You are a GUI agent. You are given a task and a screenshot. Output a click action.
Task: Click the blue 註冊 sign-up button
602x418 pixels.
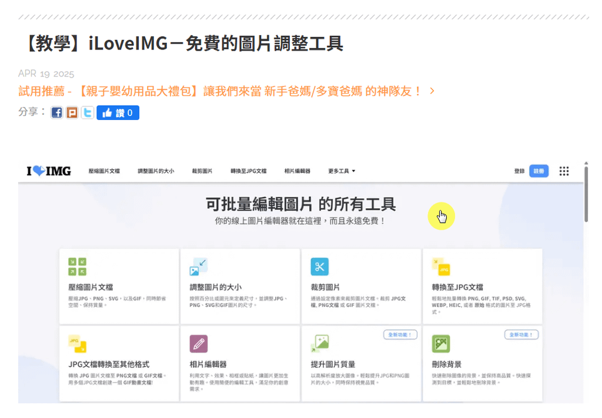pyautogui.click(x=539, y=171)
